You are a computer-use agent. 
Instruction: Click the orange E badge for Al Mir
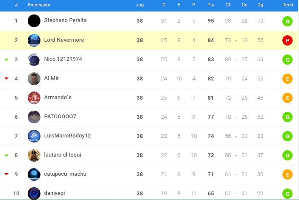287,79
